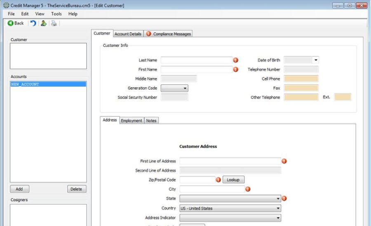
Task: Click the Middle Name input field
Action: (x=178, y=79)
